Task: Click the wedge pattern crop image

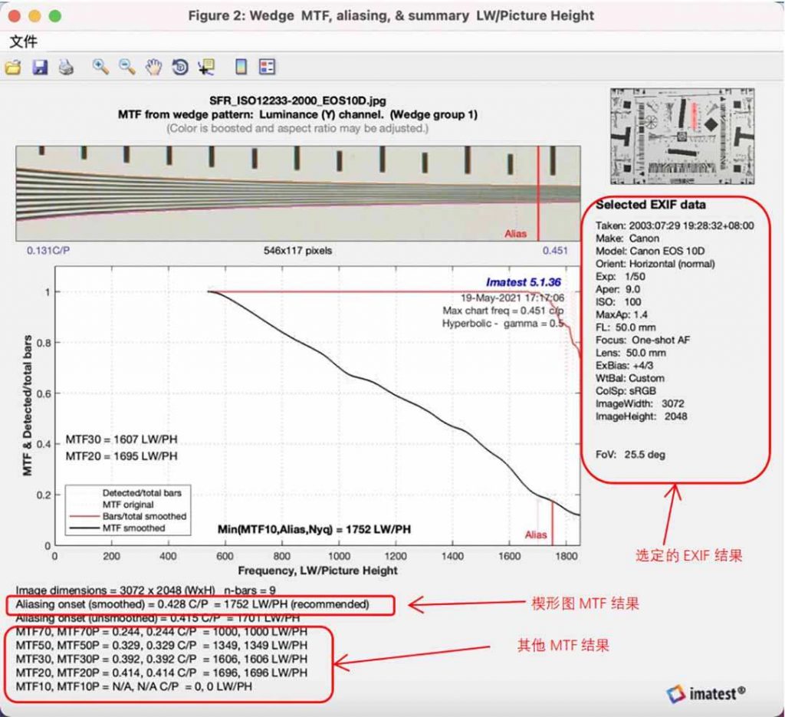Action: pyautogui.click(x=298, y=193)
